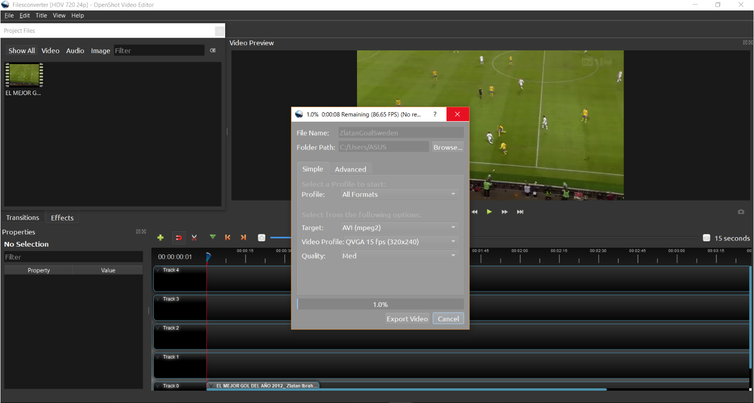This screenshot has height=403, width=754.
Task: Add a new track with the green plus
Action: (160, 238)
